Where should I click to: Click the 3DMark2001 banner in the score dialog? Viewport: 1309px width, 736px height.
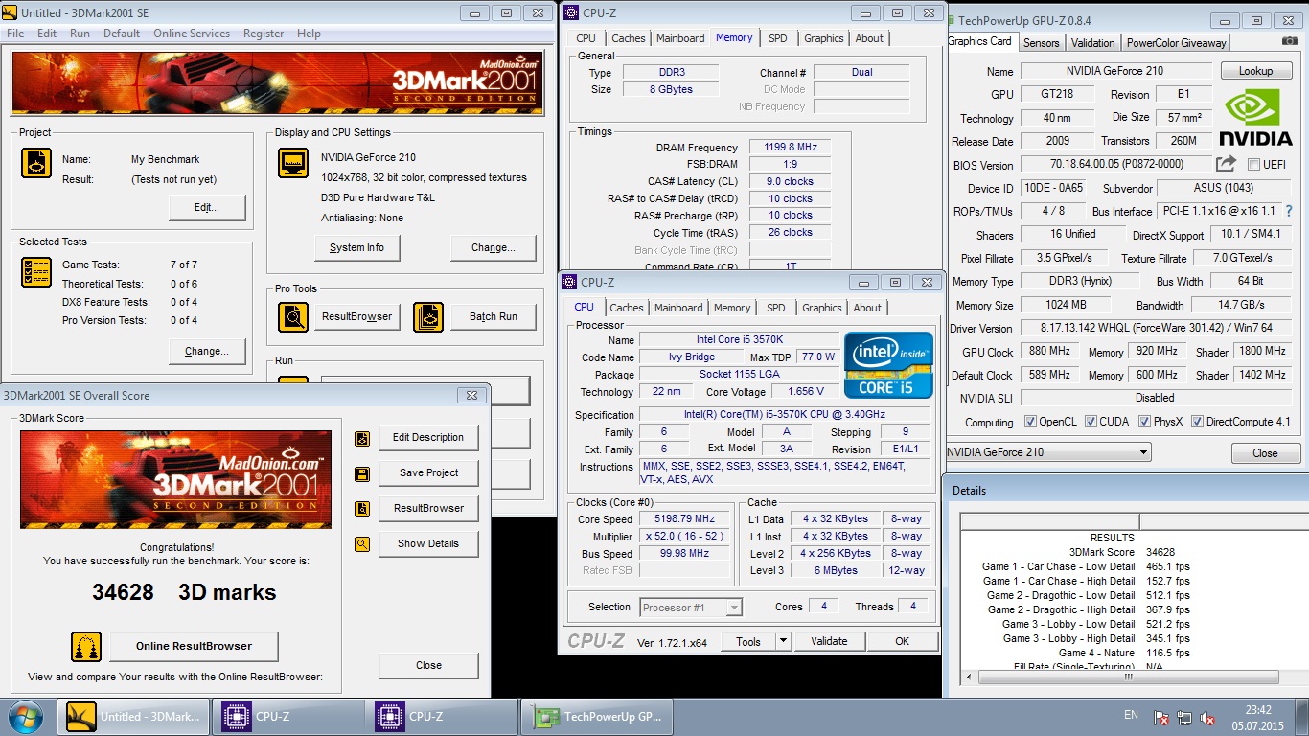[175, 479]
